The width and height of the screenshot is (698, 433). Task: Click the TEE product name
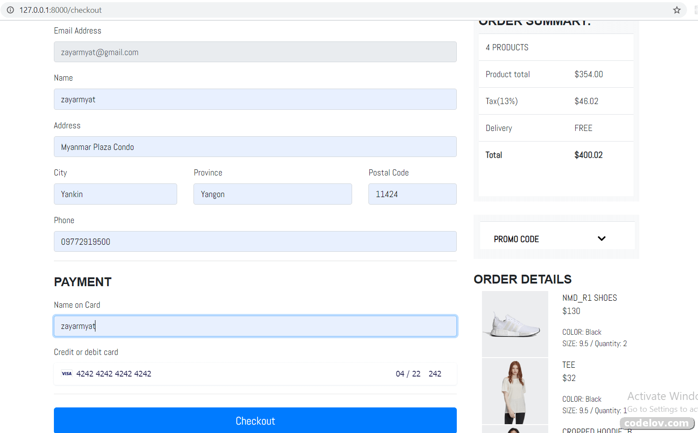(569, 365)
